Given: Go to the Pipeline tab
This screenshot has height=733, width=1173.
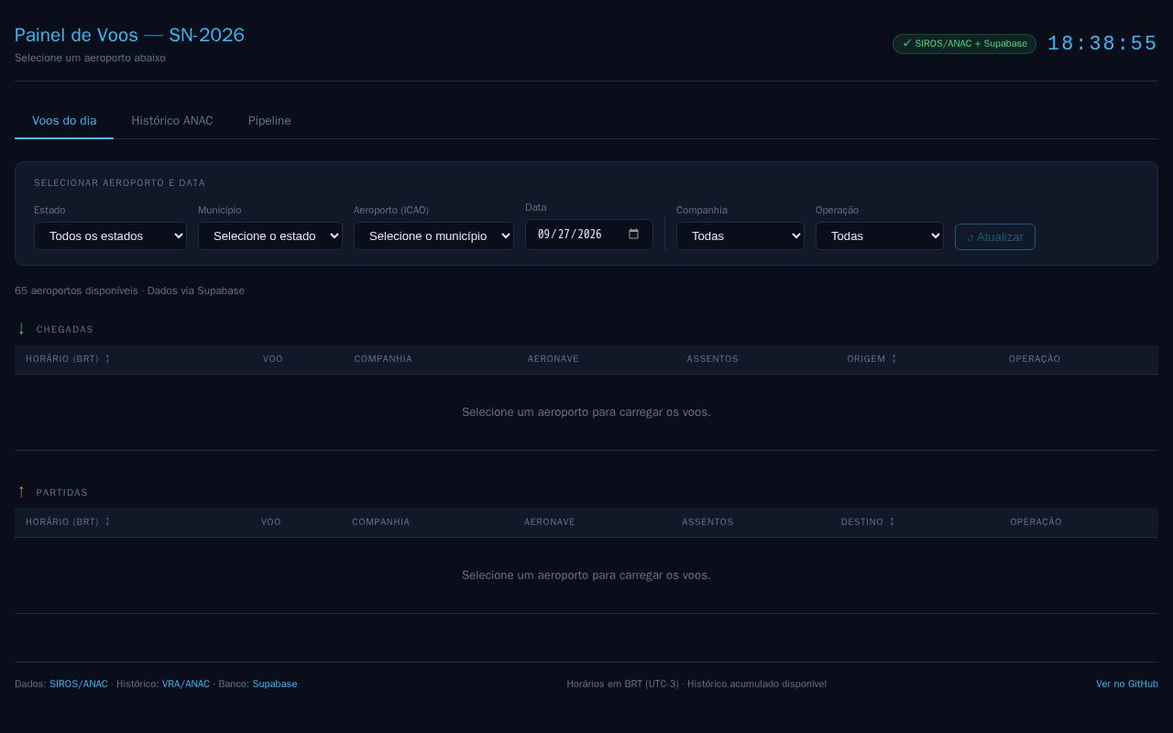Looking at the screenshot, I should [269, 121].
